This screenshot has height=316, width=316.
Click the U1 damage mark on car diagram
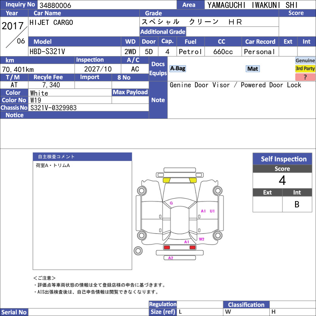point(212,211)
